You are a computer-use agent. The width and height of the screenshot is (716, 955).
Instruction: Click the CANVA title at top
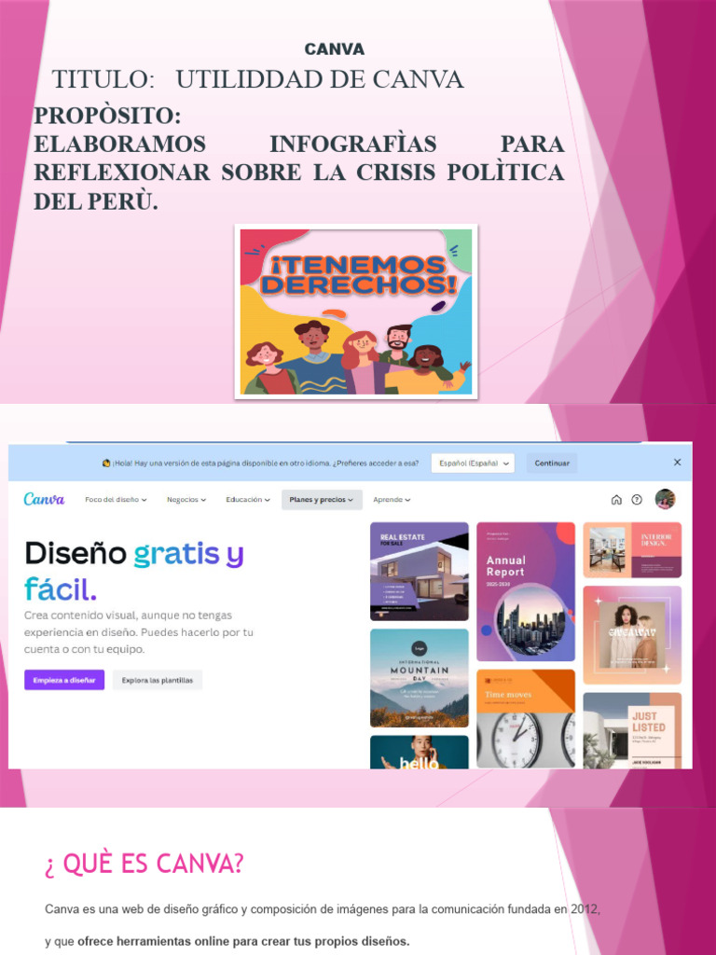click(335, 49)
